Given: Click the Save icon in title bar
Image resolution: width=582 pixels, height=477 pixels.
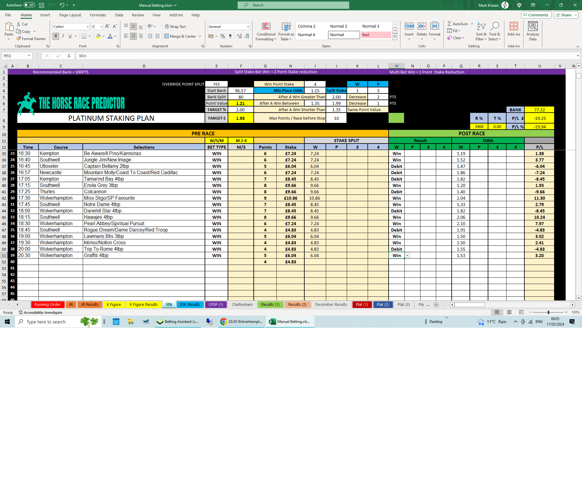Looking at the screenshot, I should [42, 5].
